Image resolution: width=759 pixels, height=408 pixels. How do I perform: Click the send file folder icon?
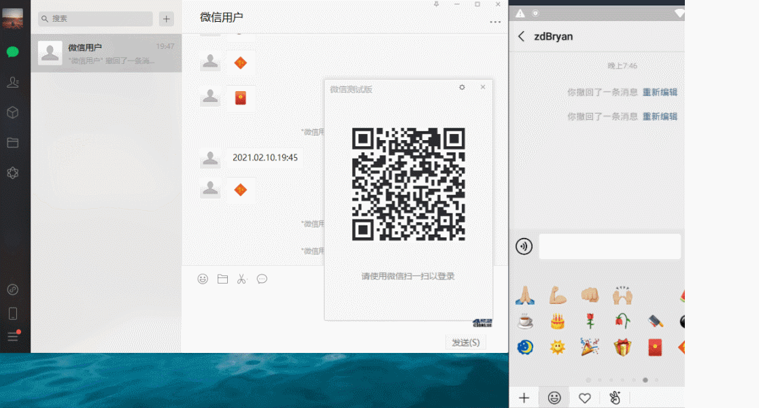pyautogui.click(x=222, y=278)
